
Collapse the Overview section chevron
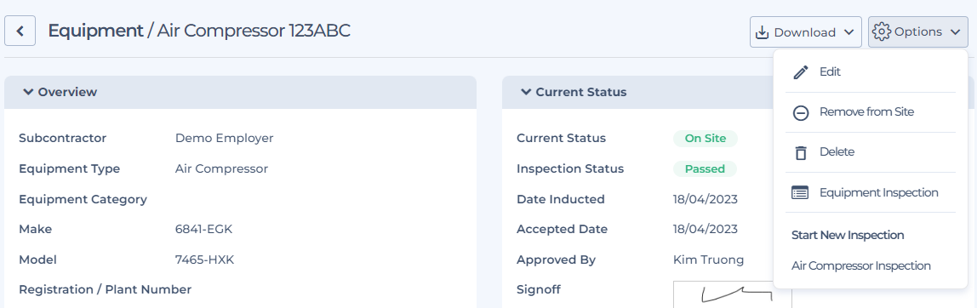click(27, 92)
